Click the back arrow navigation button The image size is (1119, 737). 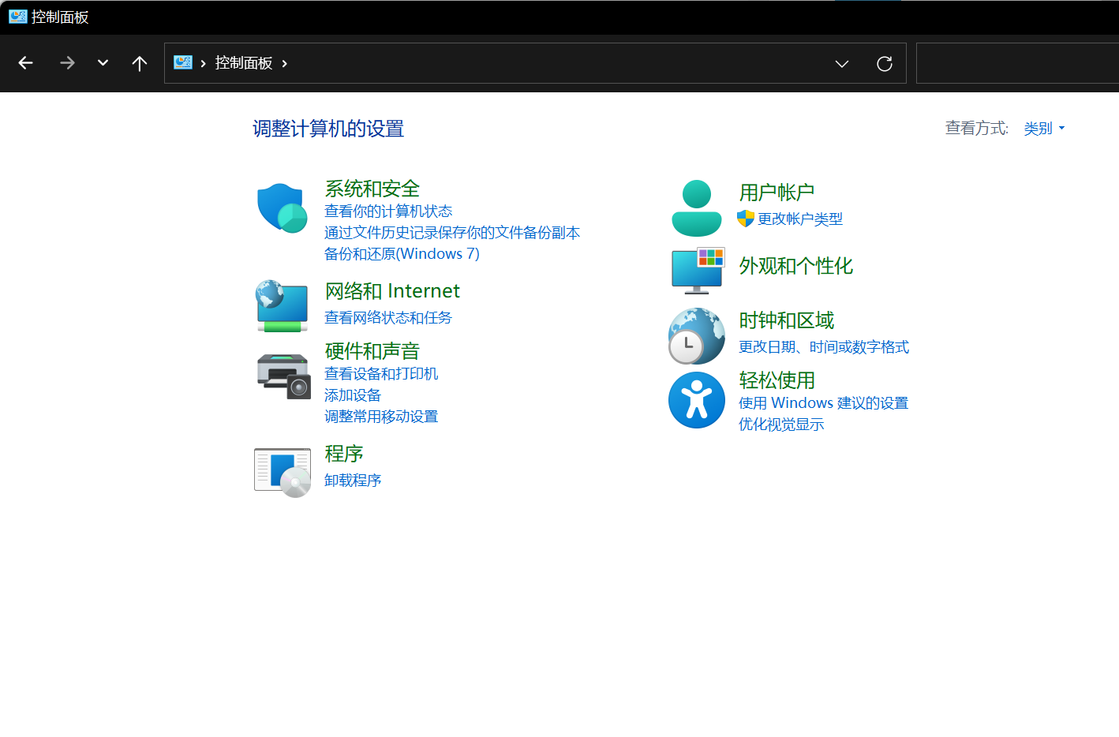click(x=26, y=63)
